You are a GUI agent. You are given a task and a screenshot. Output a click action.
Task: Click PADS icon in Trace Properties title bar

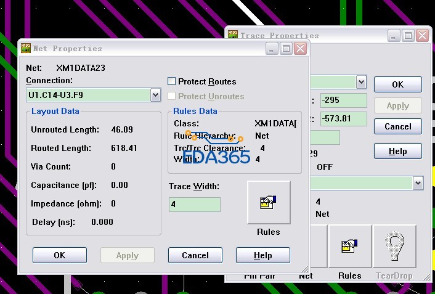click(232, 35)
